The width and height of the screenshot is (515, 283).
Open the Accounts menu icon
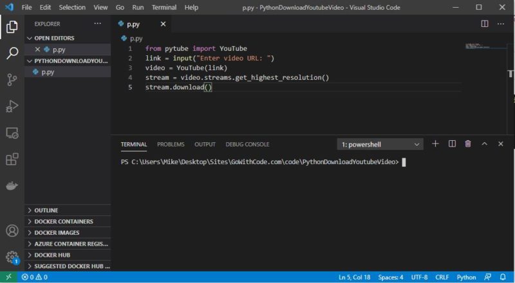click(12, 231)
